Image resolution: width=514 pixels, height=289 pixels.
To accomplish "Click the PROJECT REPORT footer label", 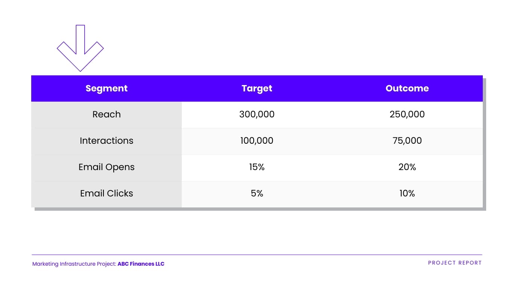I will click(455, 263).
